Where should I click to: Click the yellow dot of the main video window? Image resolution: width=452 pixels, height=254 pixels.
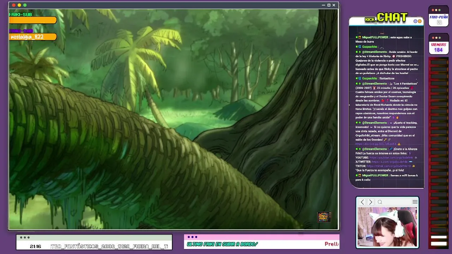point(19,5)
